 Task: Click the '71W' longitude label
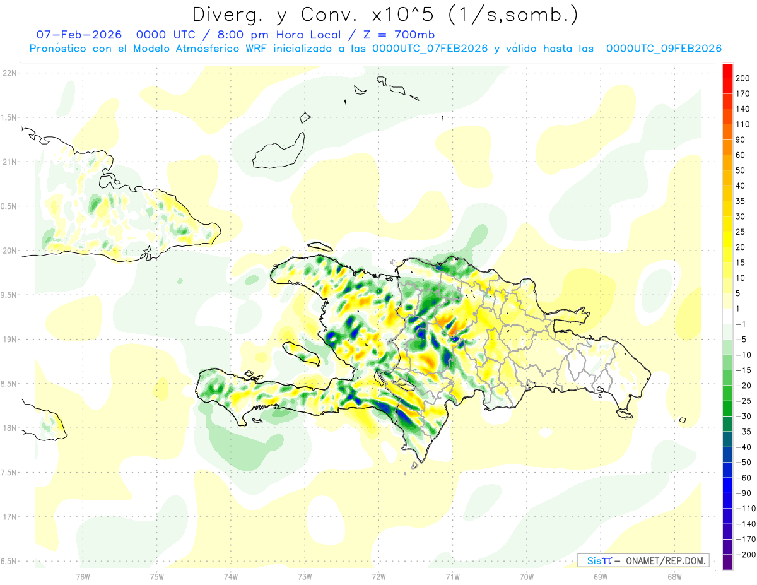[452, 576]
